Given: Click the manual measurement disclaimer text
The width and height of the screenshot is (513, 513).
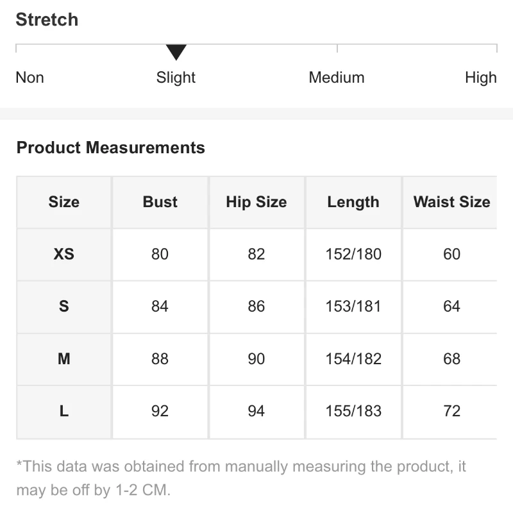Looking at the screenshot, I should [241, 478].
